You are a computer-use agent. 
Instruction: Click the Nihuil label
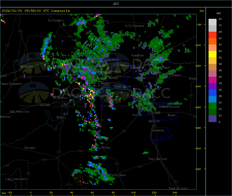coord(61,117)
